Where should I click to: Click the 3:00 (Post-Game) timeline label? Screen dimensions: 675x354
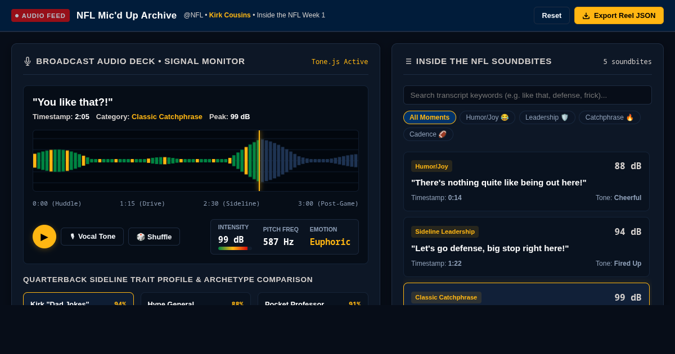[x=328, y=203]
